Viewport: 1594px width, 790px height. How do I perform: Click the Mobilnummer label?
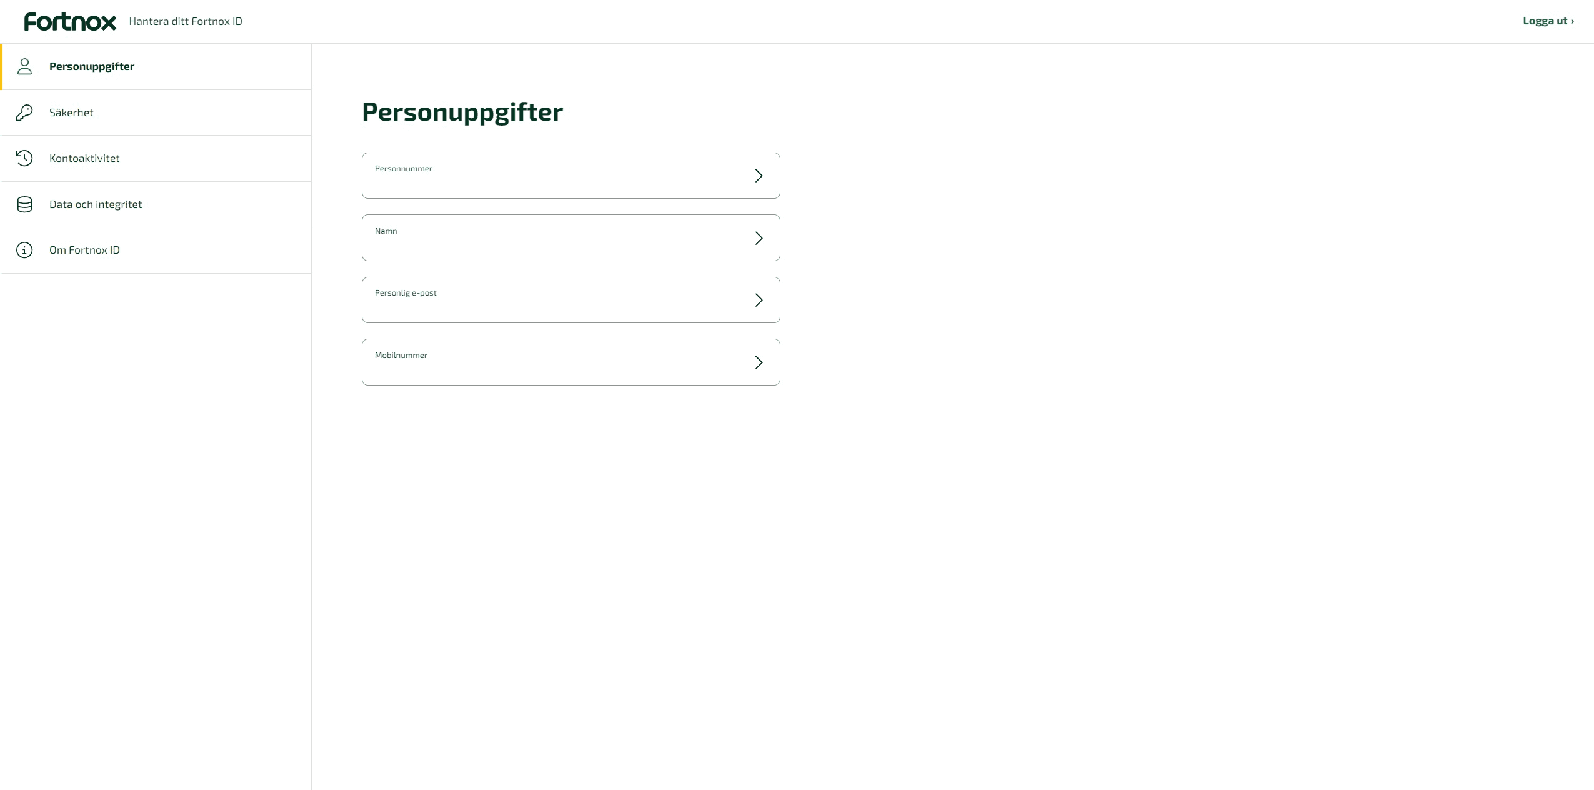tap(401, 356)
